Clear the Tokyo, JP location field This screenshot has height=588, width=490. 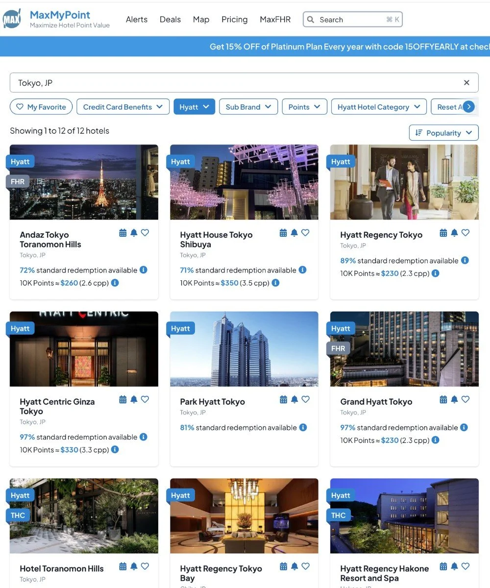point(466,83)
